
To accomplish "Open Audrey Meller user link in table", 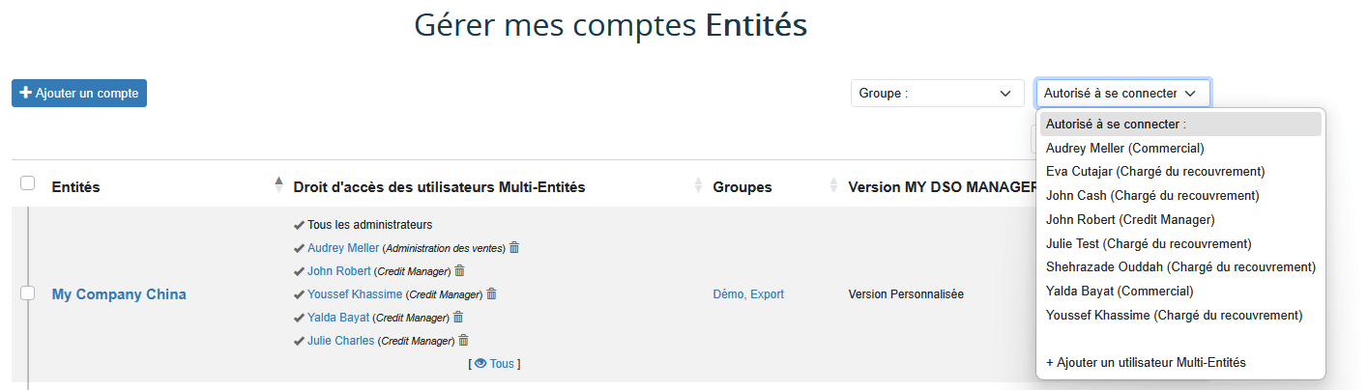I will coord(343,248).
